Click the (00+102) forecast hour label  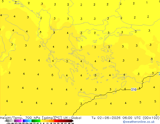[x=151, y=118]
